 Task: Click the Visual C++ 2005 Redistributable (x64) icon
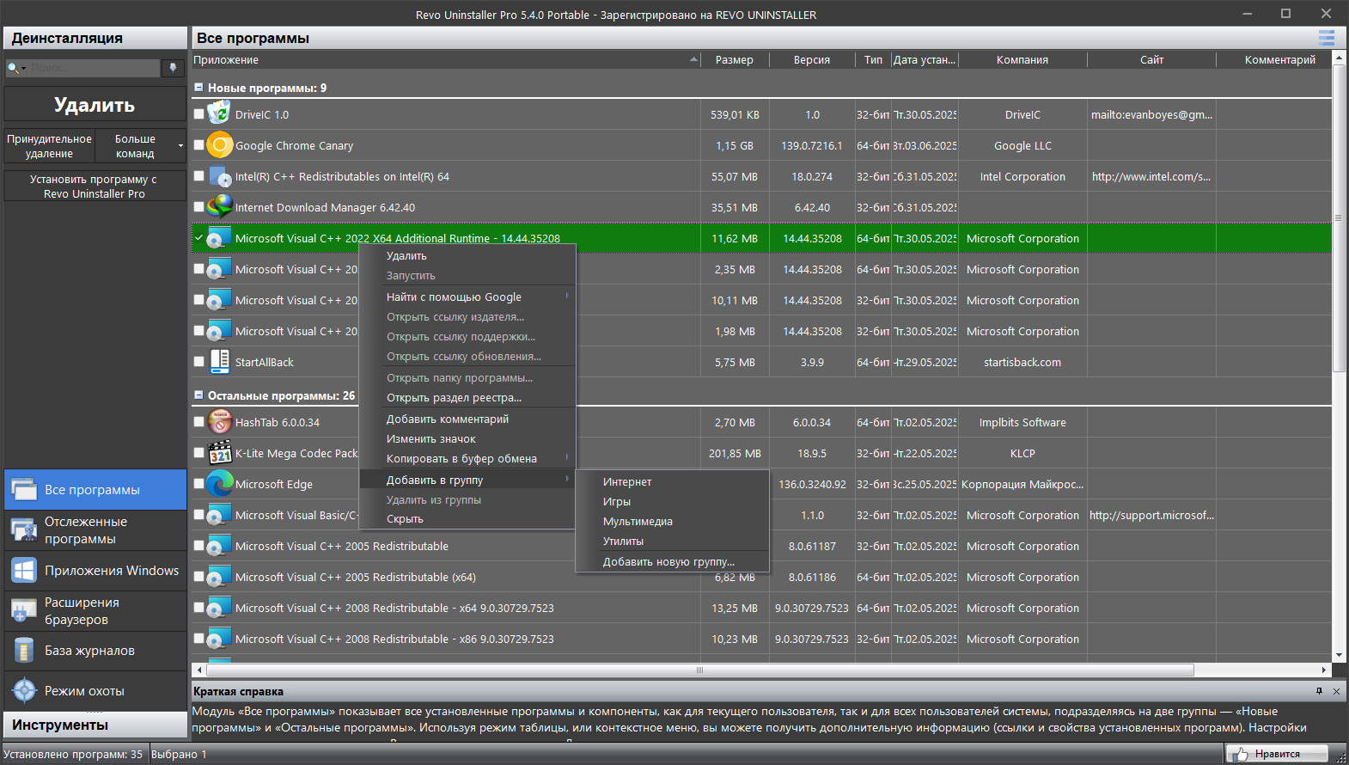pyautogui.click(x=220, y=577)
